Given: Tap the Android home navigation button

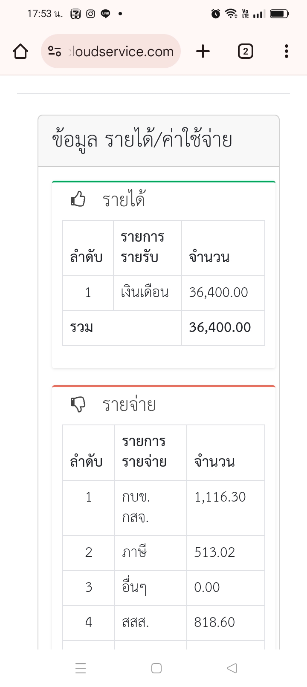Looking at the screenshot, I should (x=156, y=668).
